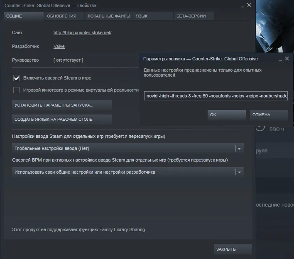The image size is (294, 259).
Task: Switch to the ЛОКАЛЬНЫЕ ФАЙЛЫ tab
Action: pyautogui.click(x=109, y=16)
